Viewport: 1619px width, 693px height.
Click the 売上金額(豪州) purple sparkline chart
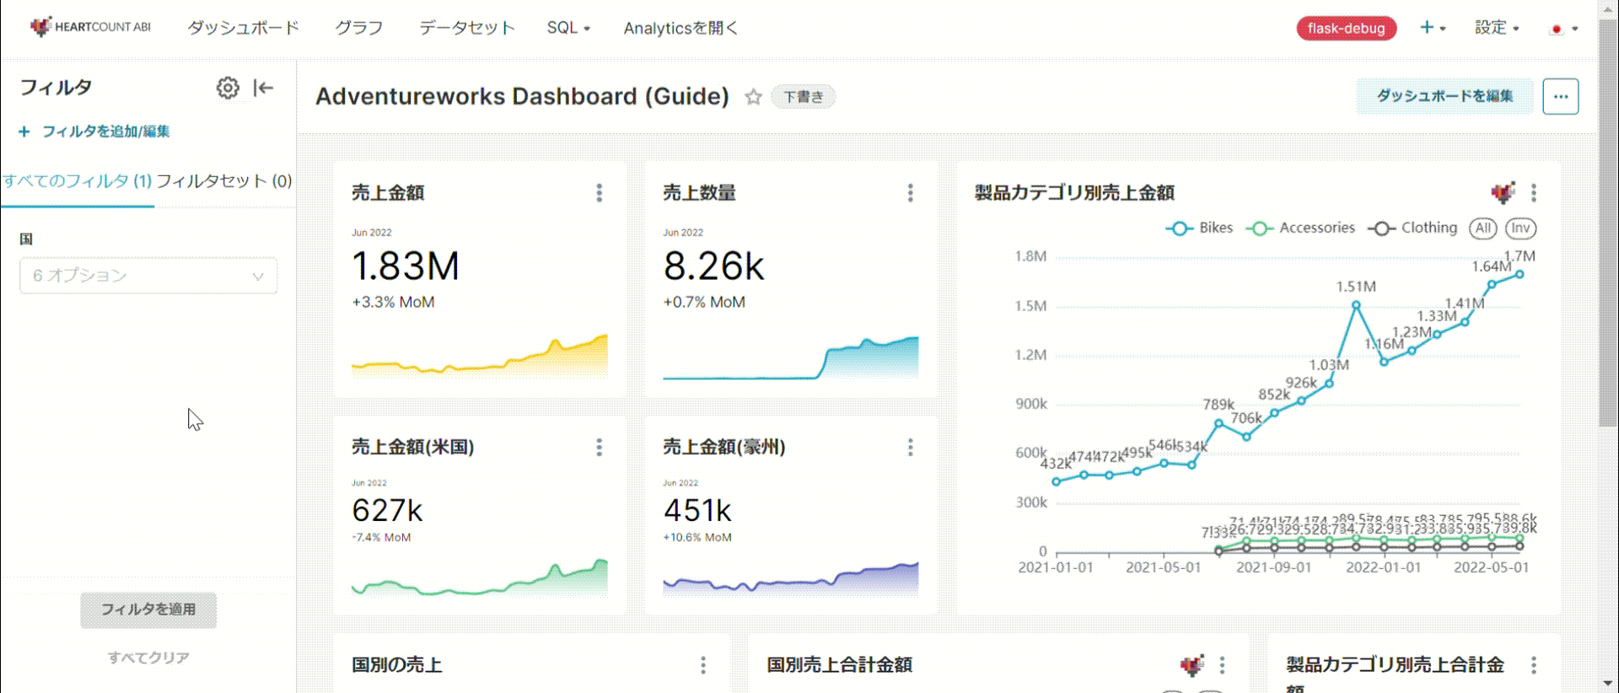click(791, 578)
